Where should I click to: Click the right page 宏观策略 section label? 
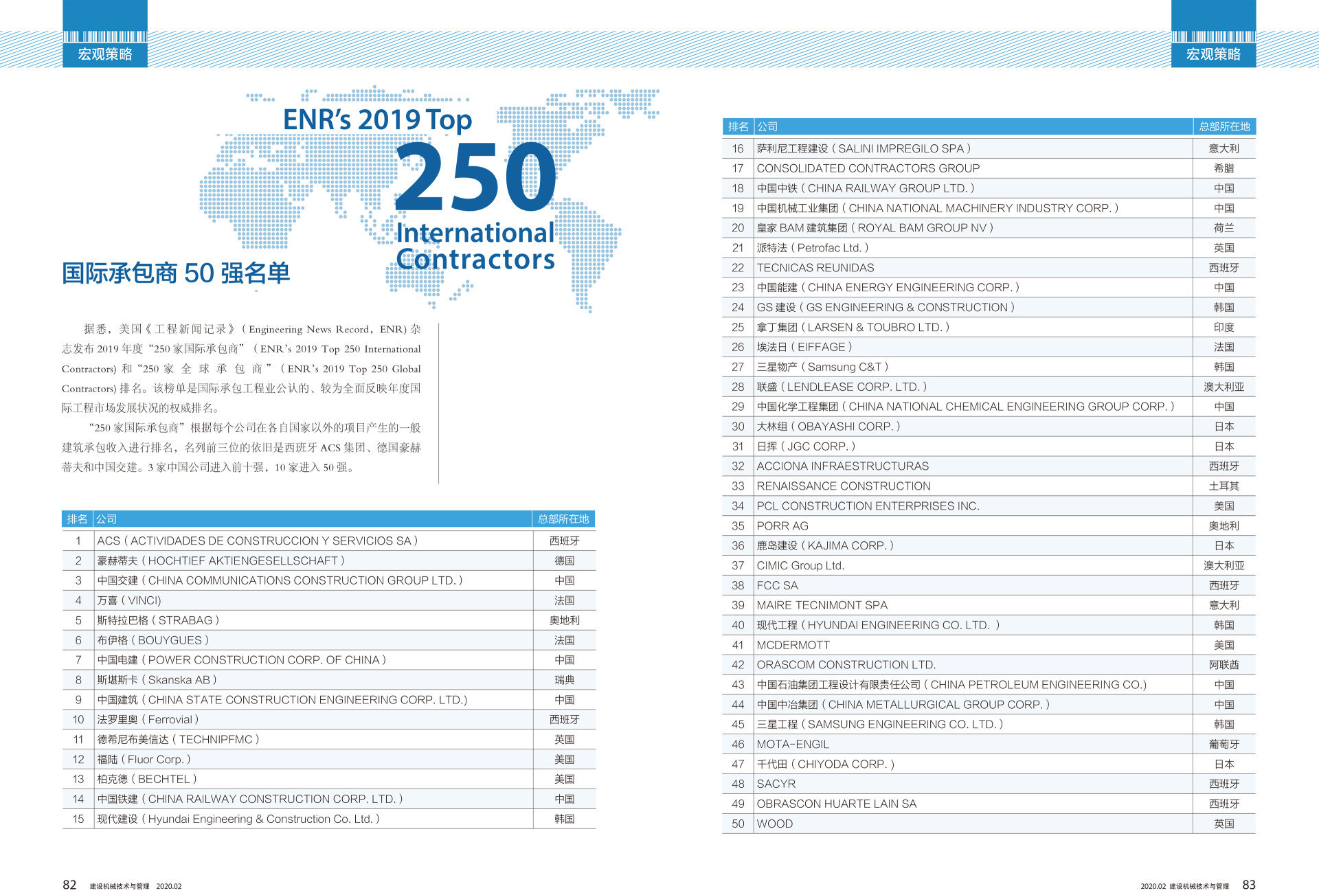pyautogui.click(x=1213, y=54)
